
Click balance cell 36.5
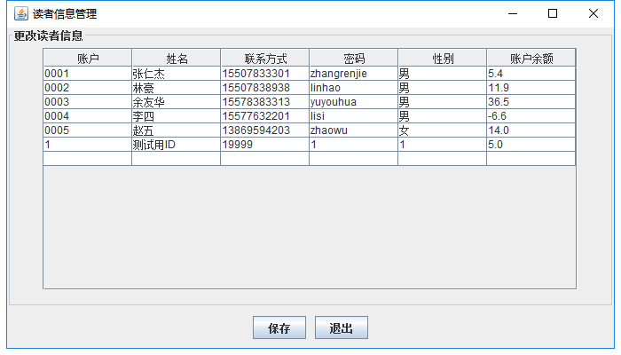point(531,102)
